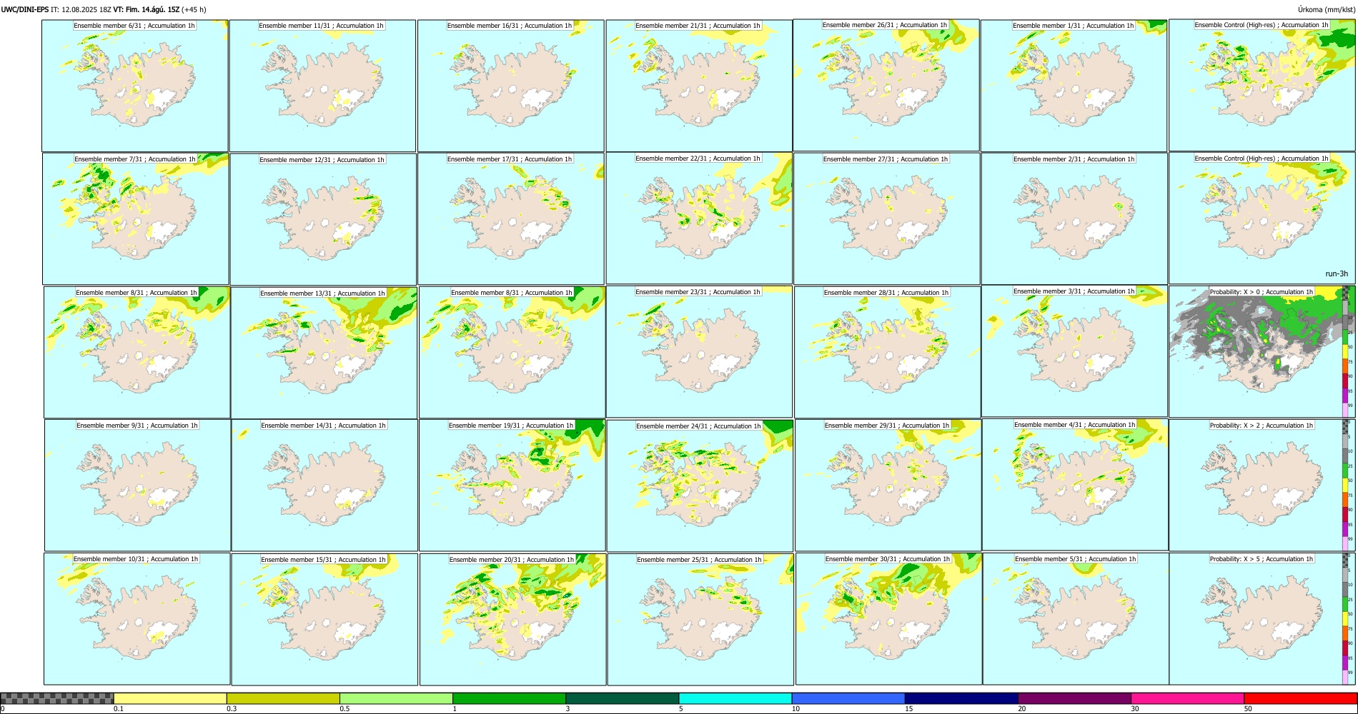Click the 30 tick label on bottom legend
The height and width of the screenshot is (714, 1358).
point(1135,709)
